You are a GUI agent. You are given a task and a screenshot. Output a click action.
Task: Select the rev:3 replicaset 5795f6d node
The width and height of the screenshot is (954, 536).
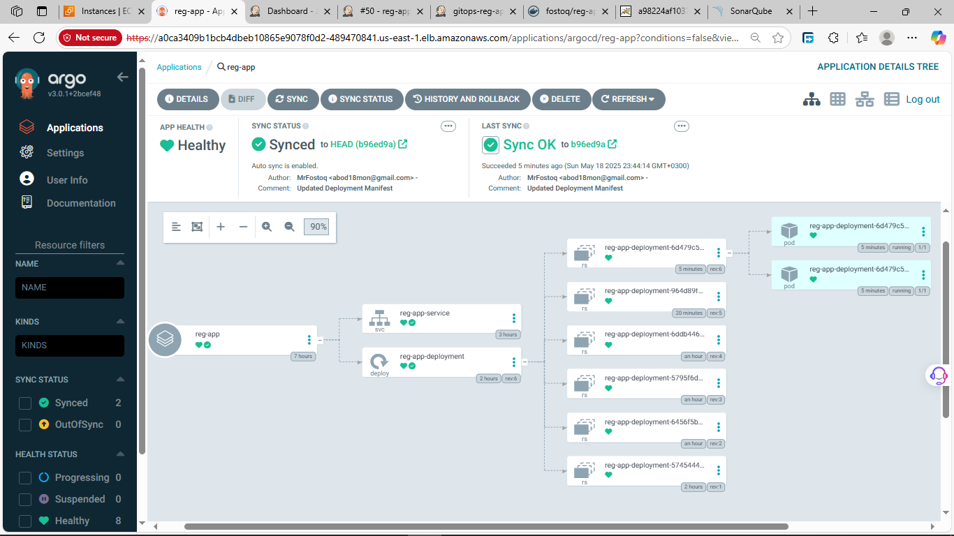646,383
